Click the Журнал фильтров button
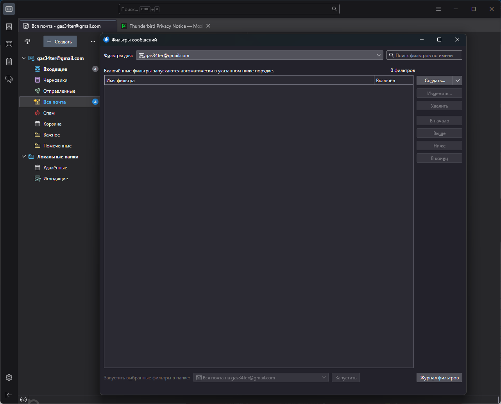 click(x=439, y=377)
